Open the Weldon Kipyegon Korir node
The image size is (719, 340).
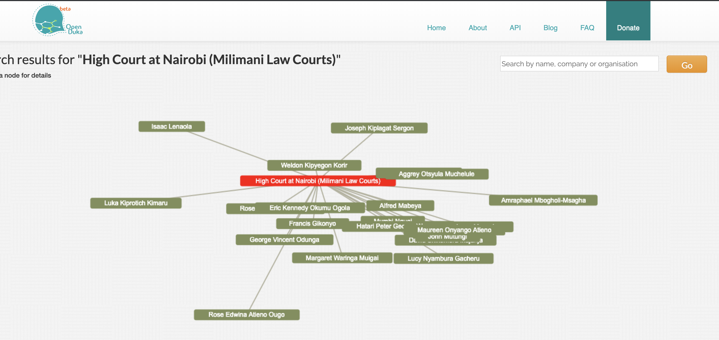pyautogui.click(x=314, y=165)
